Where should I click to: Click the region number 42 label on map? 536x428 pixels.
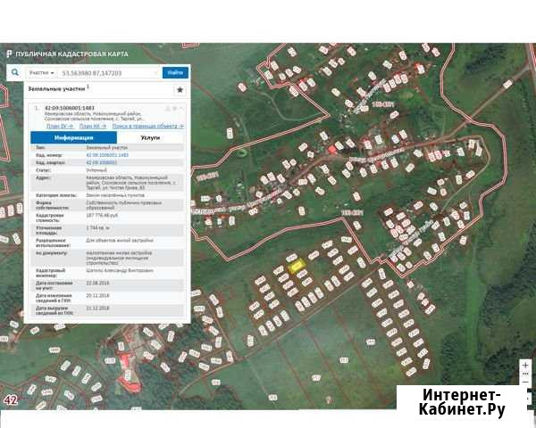coord(10,399)
